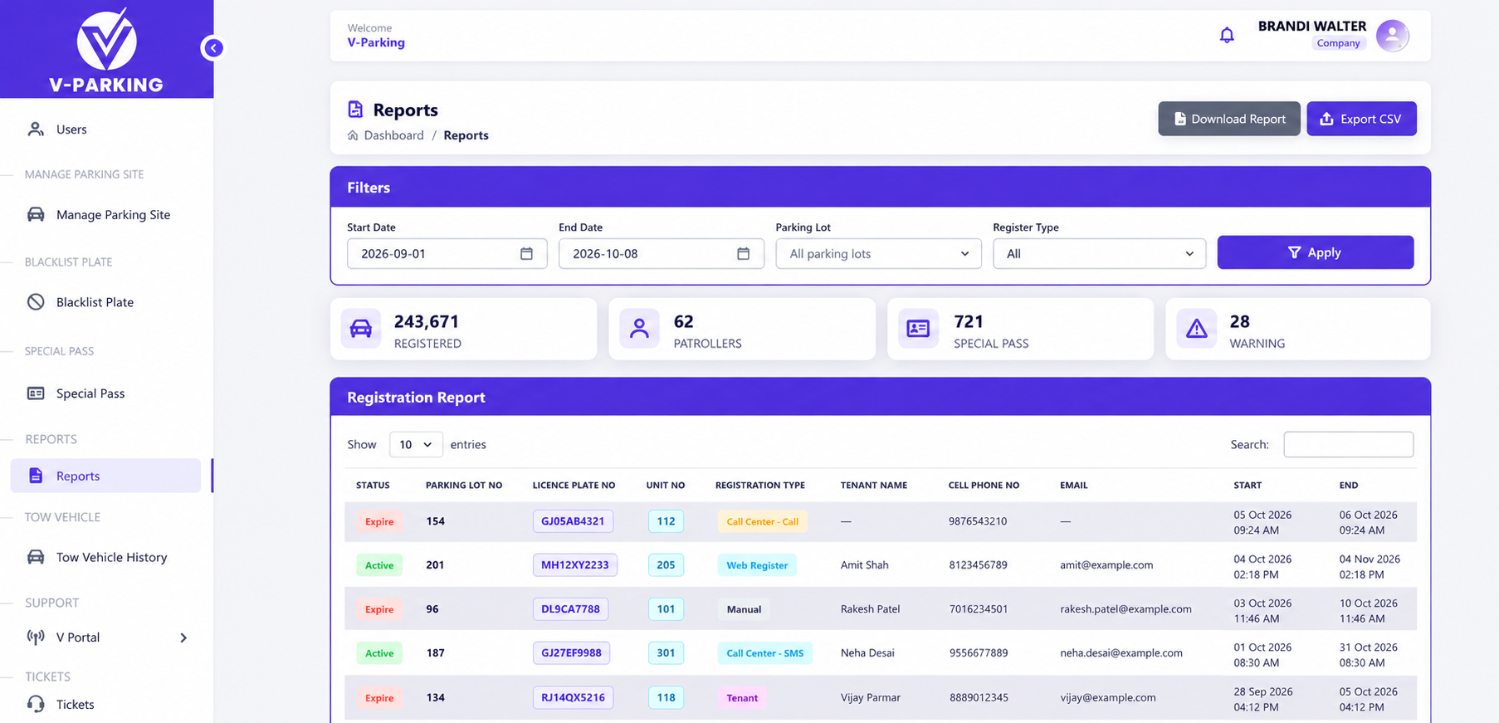
Task: Apply the selected filters
Action: [x=1316, y=252]
